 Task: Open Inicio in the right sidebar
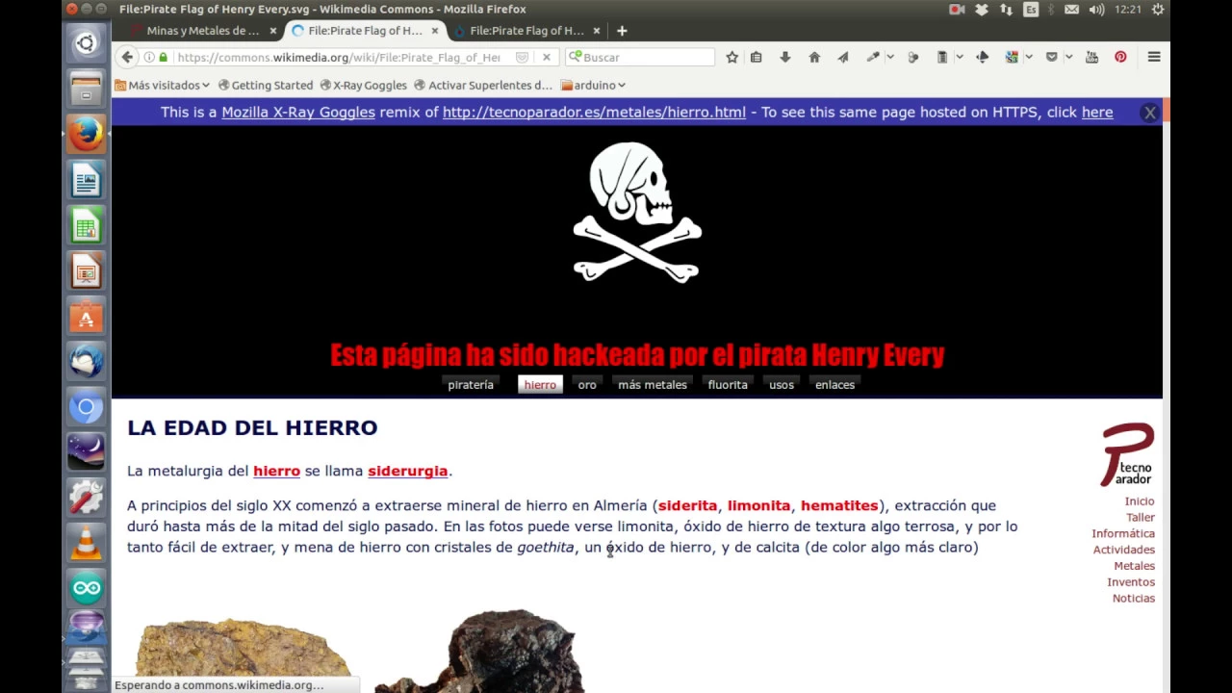coord(1140,501)
